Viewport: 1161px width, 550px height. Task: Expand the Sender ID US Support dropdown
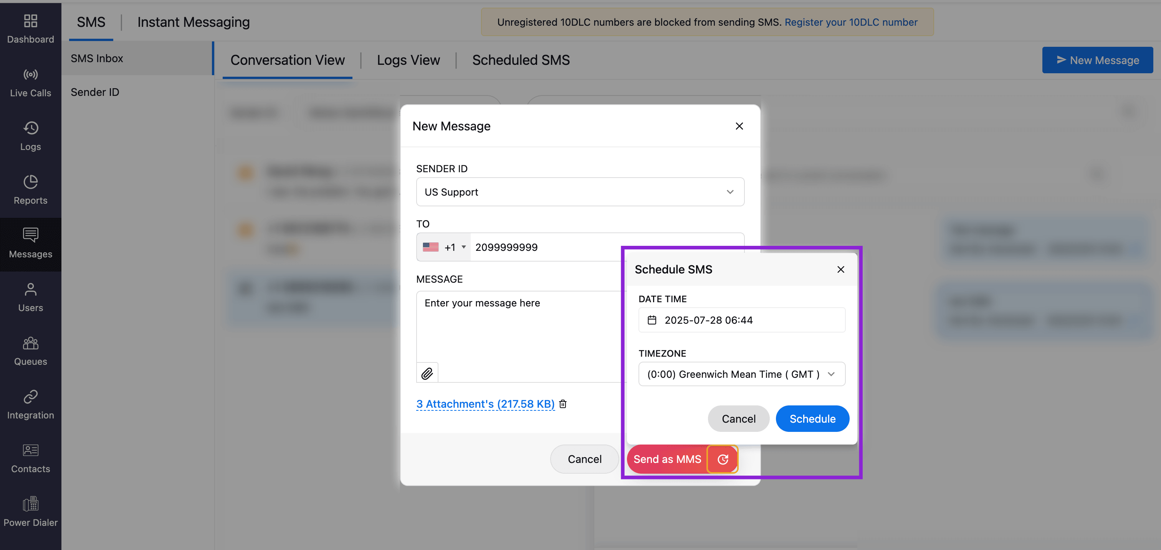(x=580, y=192)
